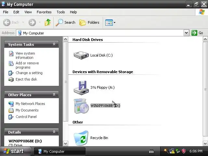Select the Local Disk (C:) drive icon
The height and width of the screenshot is (156, 208).
pos(81,55)
